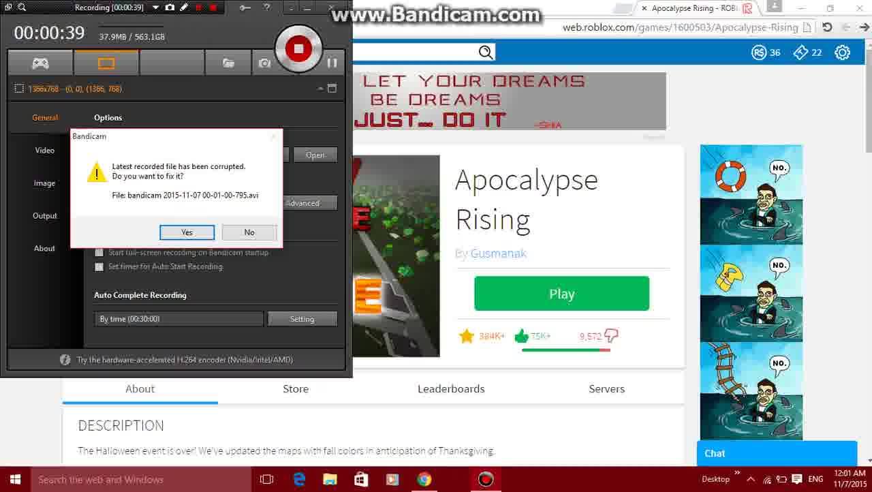Viewport: 872px width, 492px height.
Task: Open the About tab in Bandicam
Action: (x=45, y=248)
